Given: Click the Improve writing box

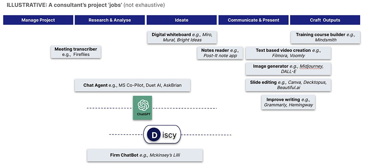Looking at the screenshot, I should click(x=288, y=102).
